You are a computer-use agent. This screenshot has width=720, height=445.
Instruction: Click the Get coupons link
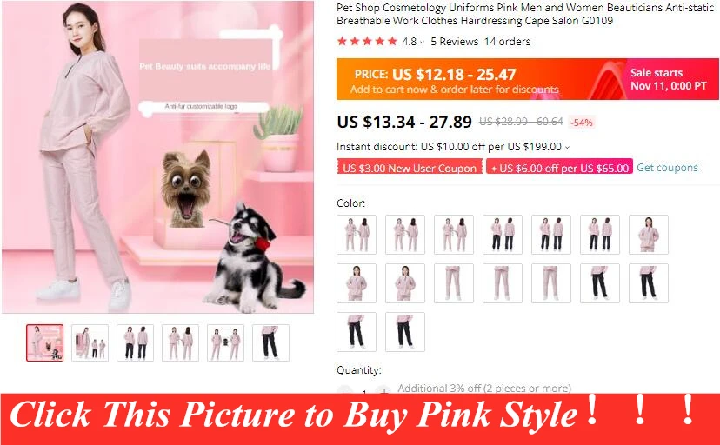(x=667, y=168)
